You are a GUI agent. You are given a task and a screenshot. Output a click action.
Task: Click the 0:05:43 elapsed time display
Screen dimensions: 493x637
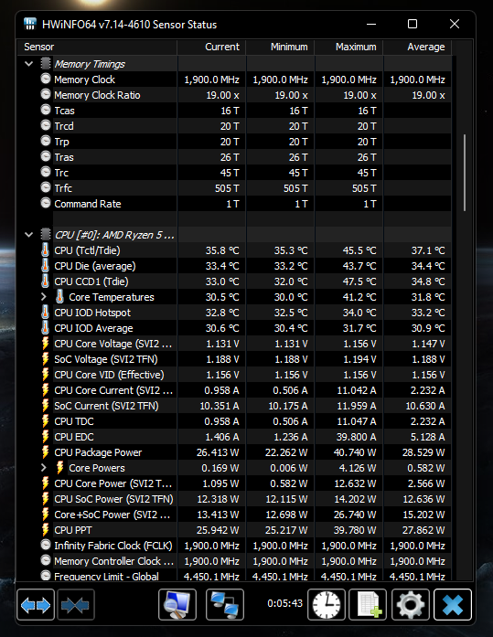[x=284, y=603]
